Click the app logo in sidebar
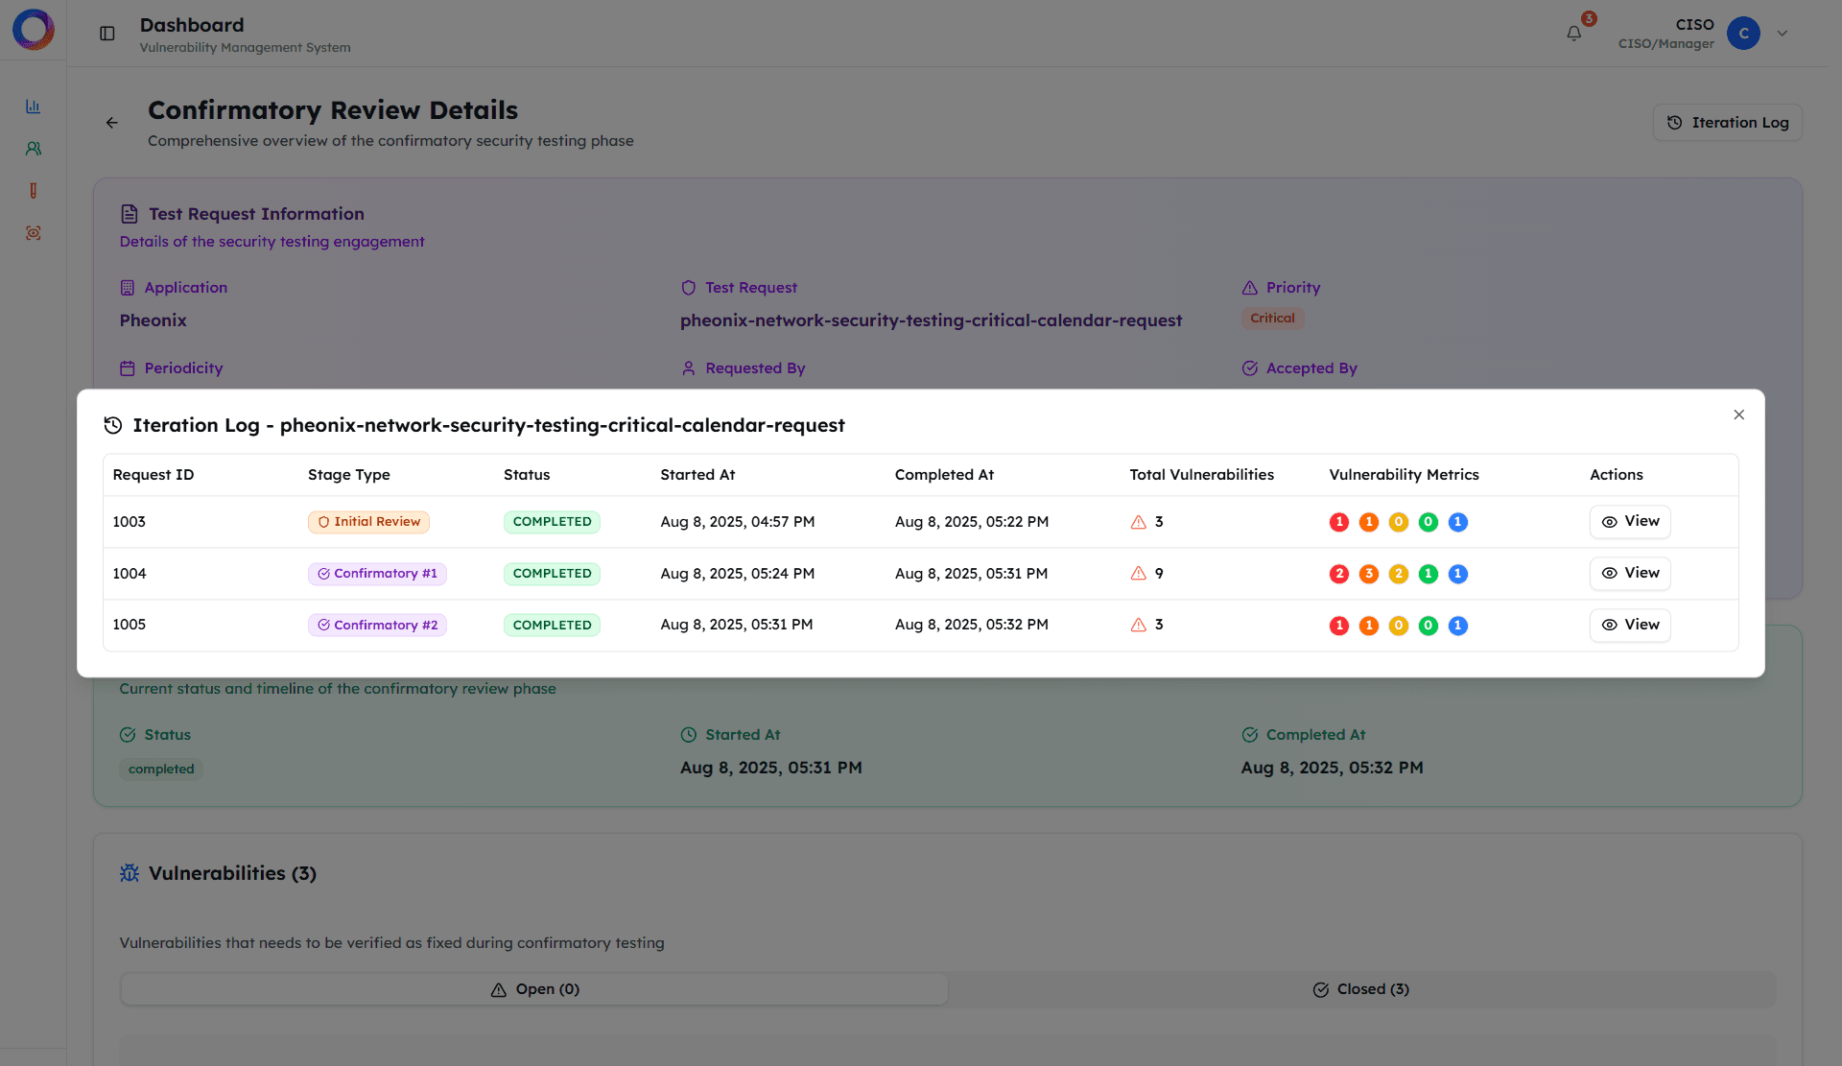Screen dimensions: 1842x1066 pyautogui.click(x=34, y=30)
